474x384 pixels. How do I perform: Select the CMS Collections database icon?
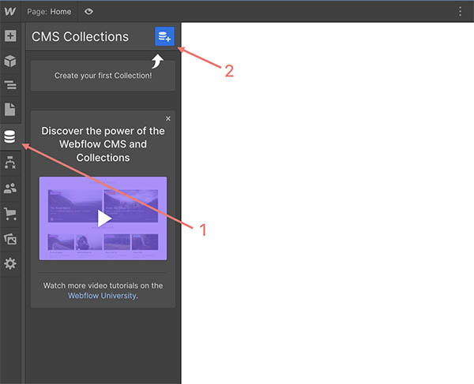click(x=9, y=136)
